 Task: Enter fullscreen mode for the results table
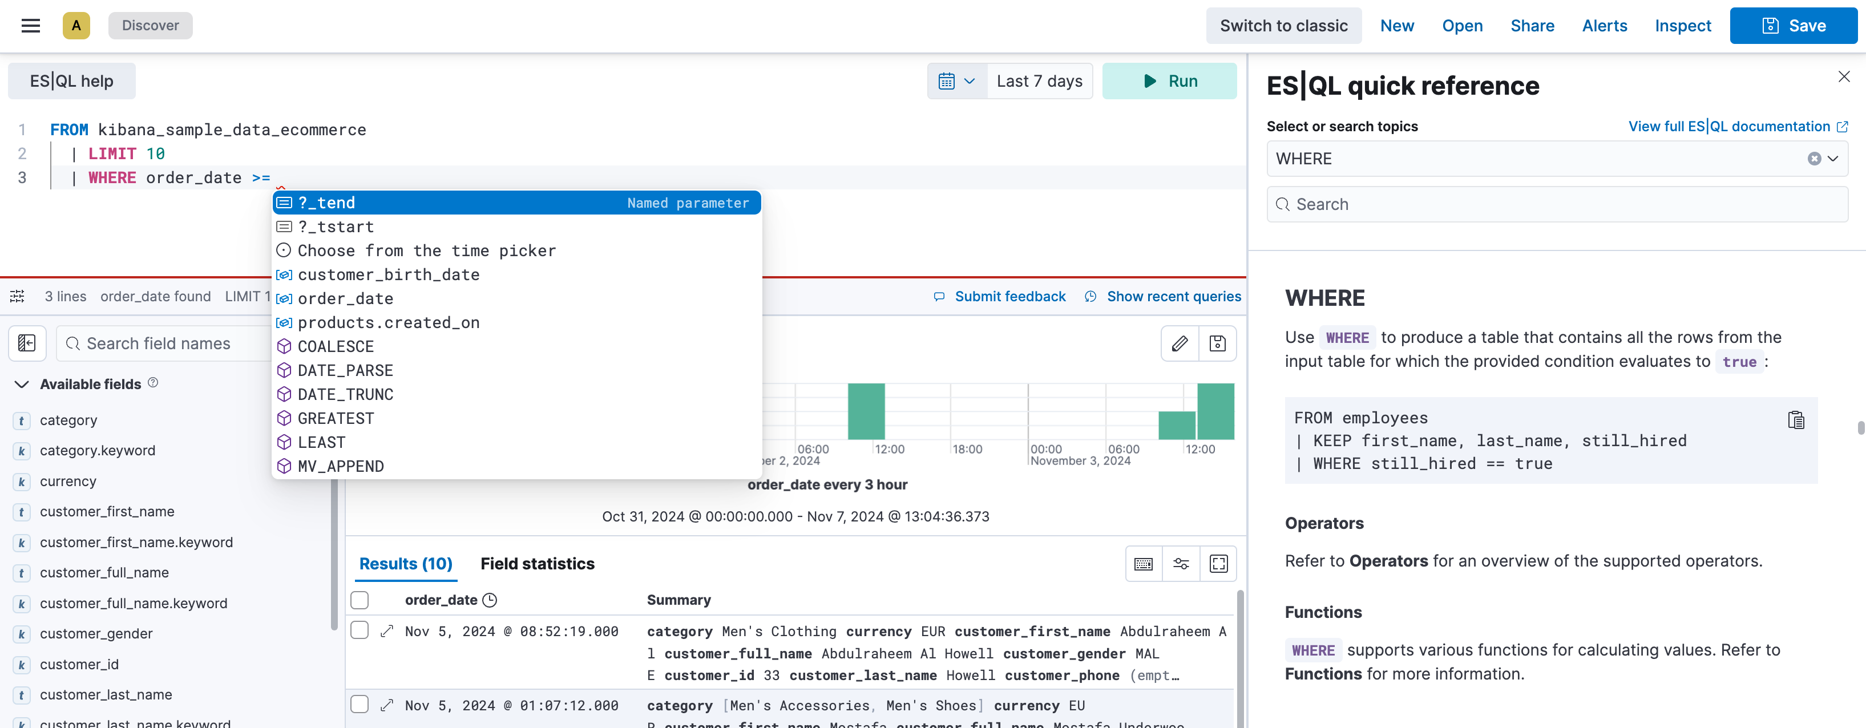1218,564
